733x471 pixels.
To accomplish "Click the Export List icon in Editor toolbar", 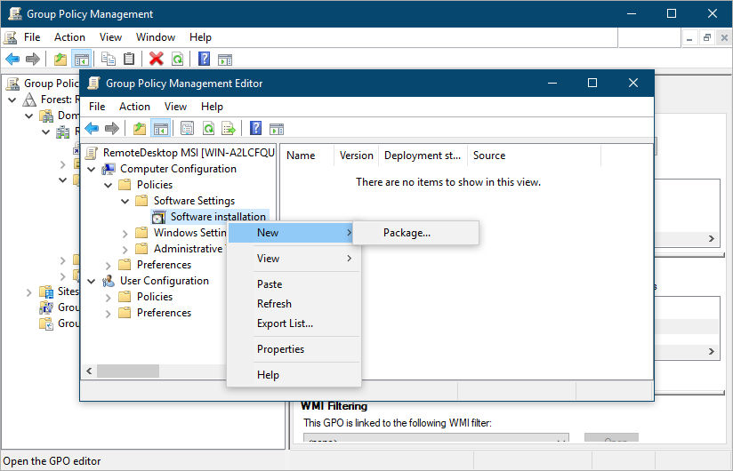I will (229, 128).
